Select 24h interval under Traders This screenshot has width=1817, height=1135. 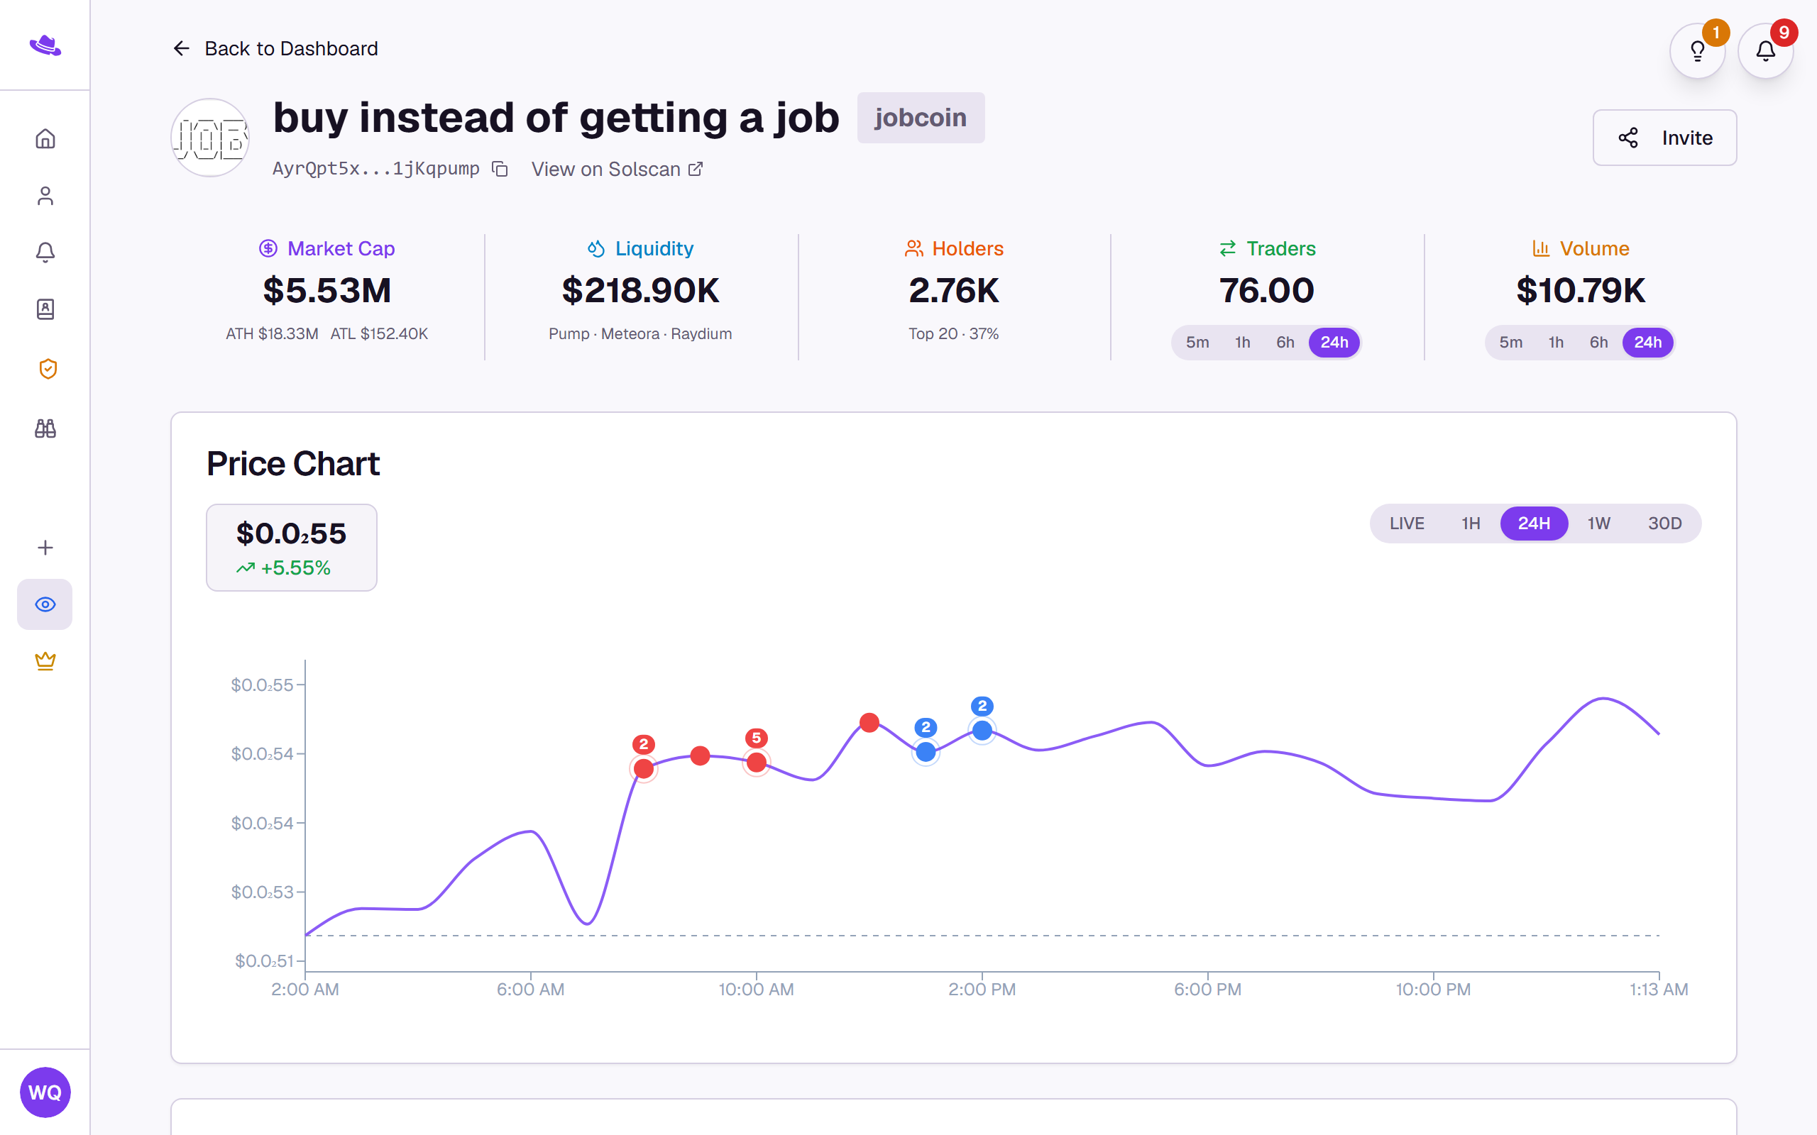[1334, 343]
